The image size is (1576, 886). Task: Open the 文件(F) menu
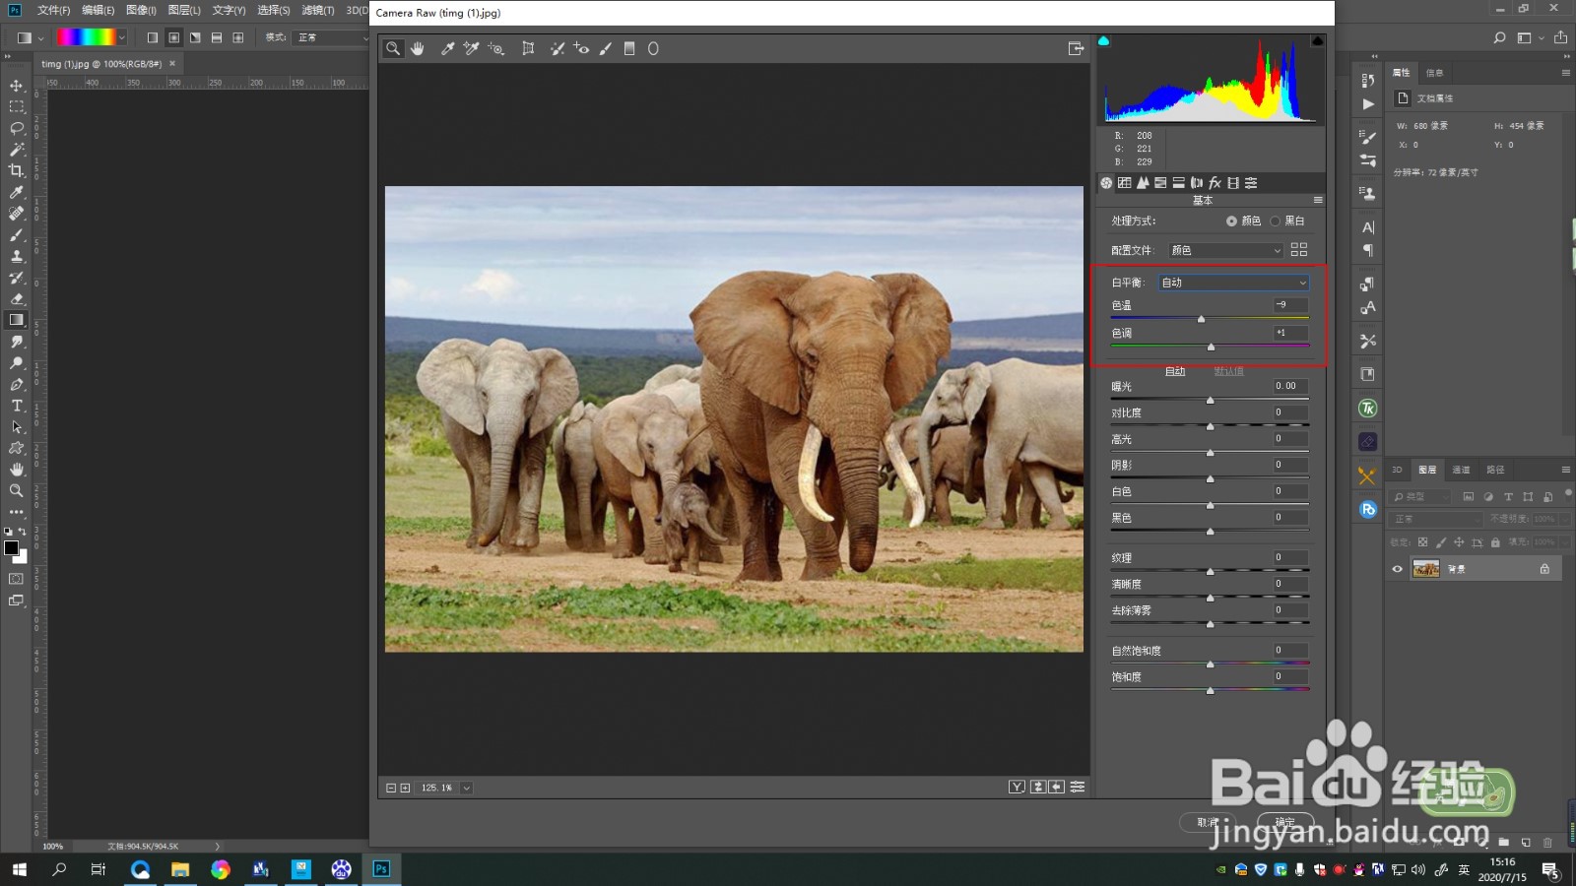(53, 10)
